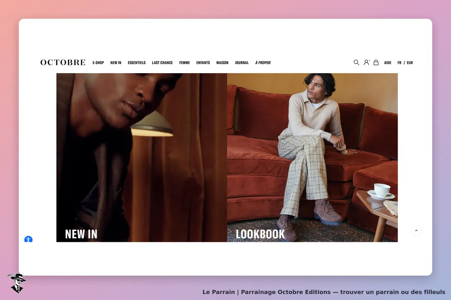Open the À PROPOS menu item
451x300 pixels.
pyautogui.click(x=263, y=63)
